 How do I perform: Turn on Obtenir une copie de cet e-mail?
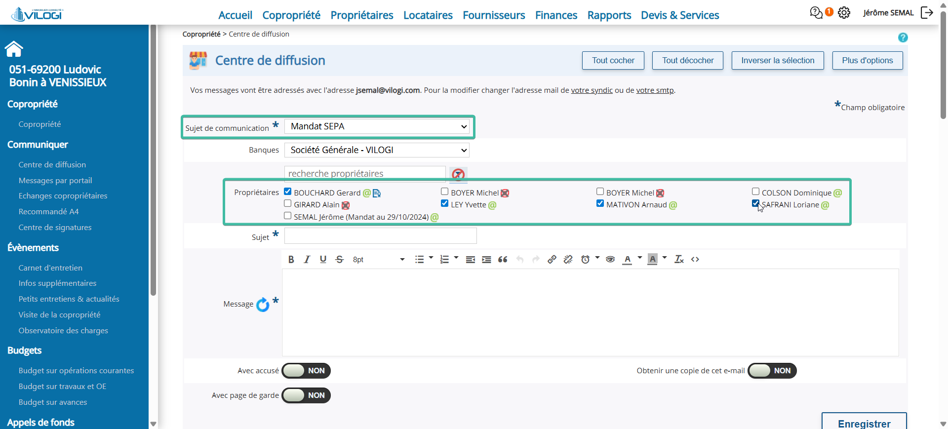772,371
